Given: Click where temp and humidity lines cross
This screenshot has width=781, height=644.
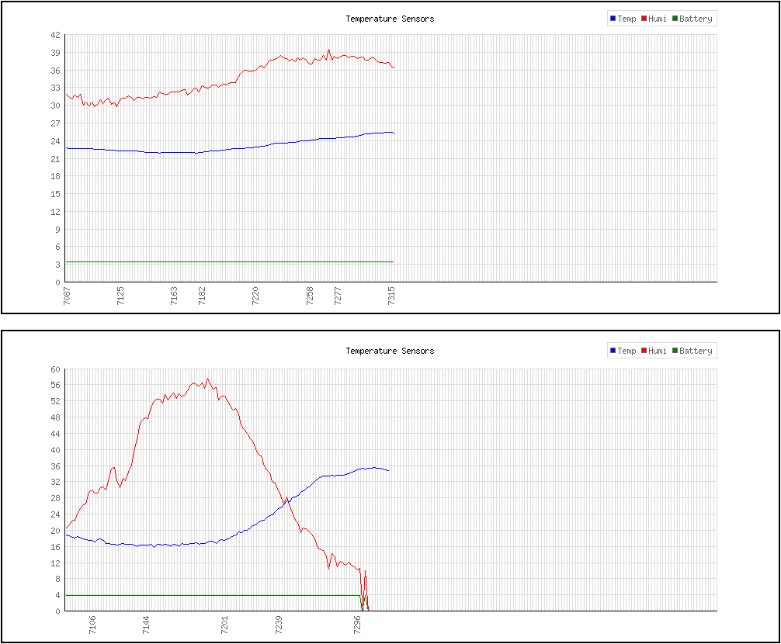Looking at the screenshot, I should click(x=286, y=502).
